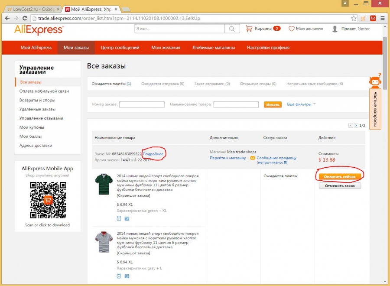Image resolution: width=390 pixels, height=286 pixels.
Task: Open the gray polo shirt thumbnail
Action: pos(104,242)
